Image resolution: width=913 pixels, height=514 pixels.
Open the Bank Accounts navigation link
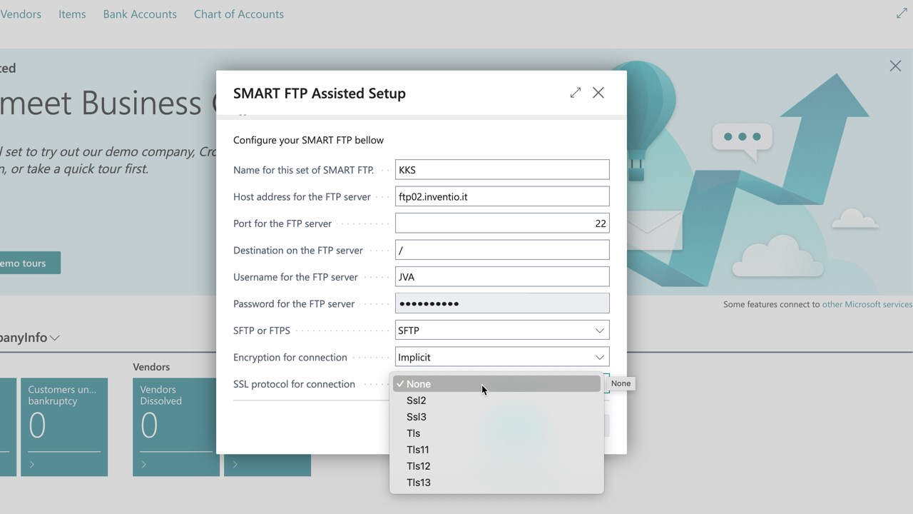coord(140,14)
